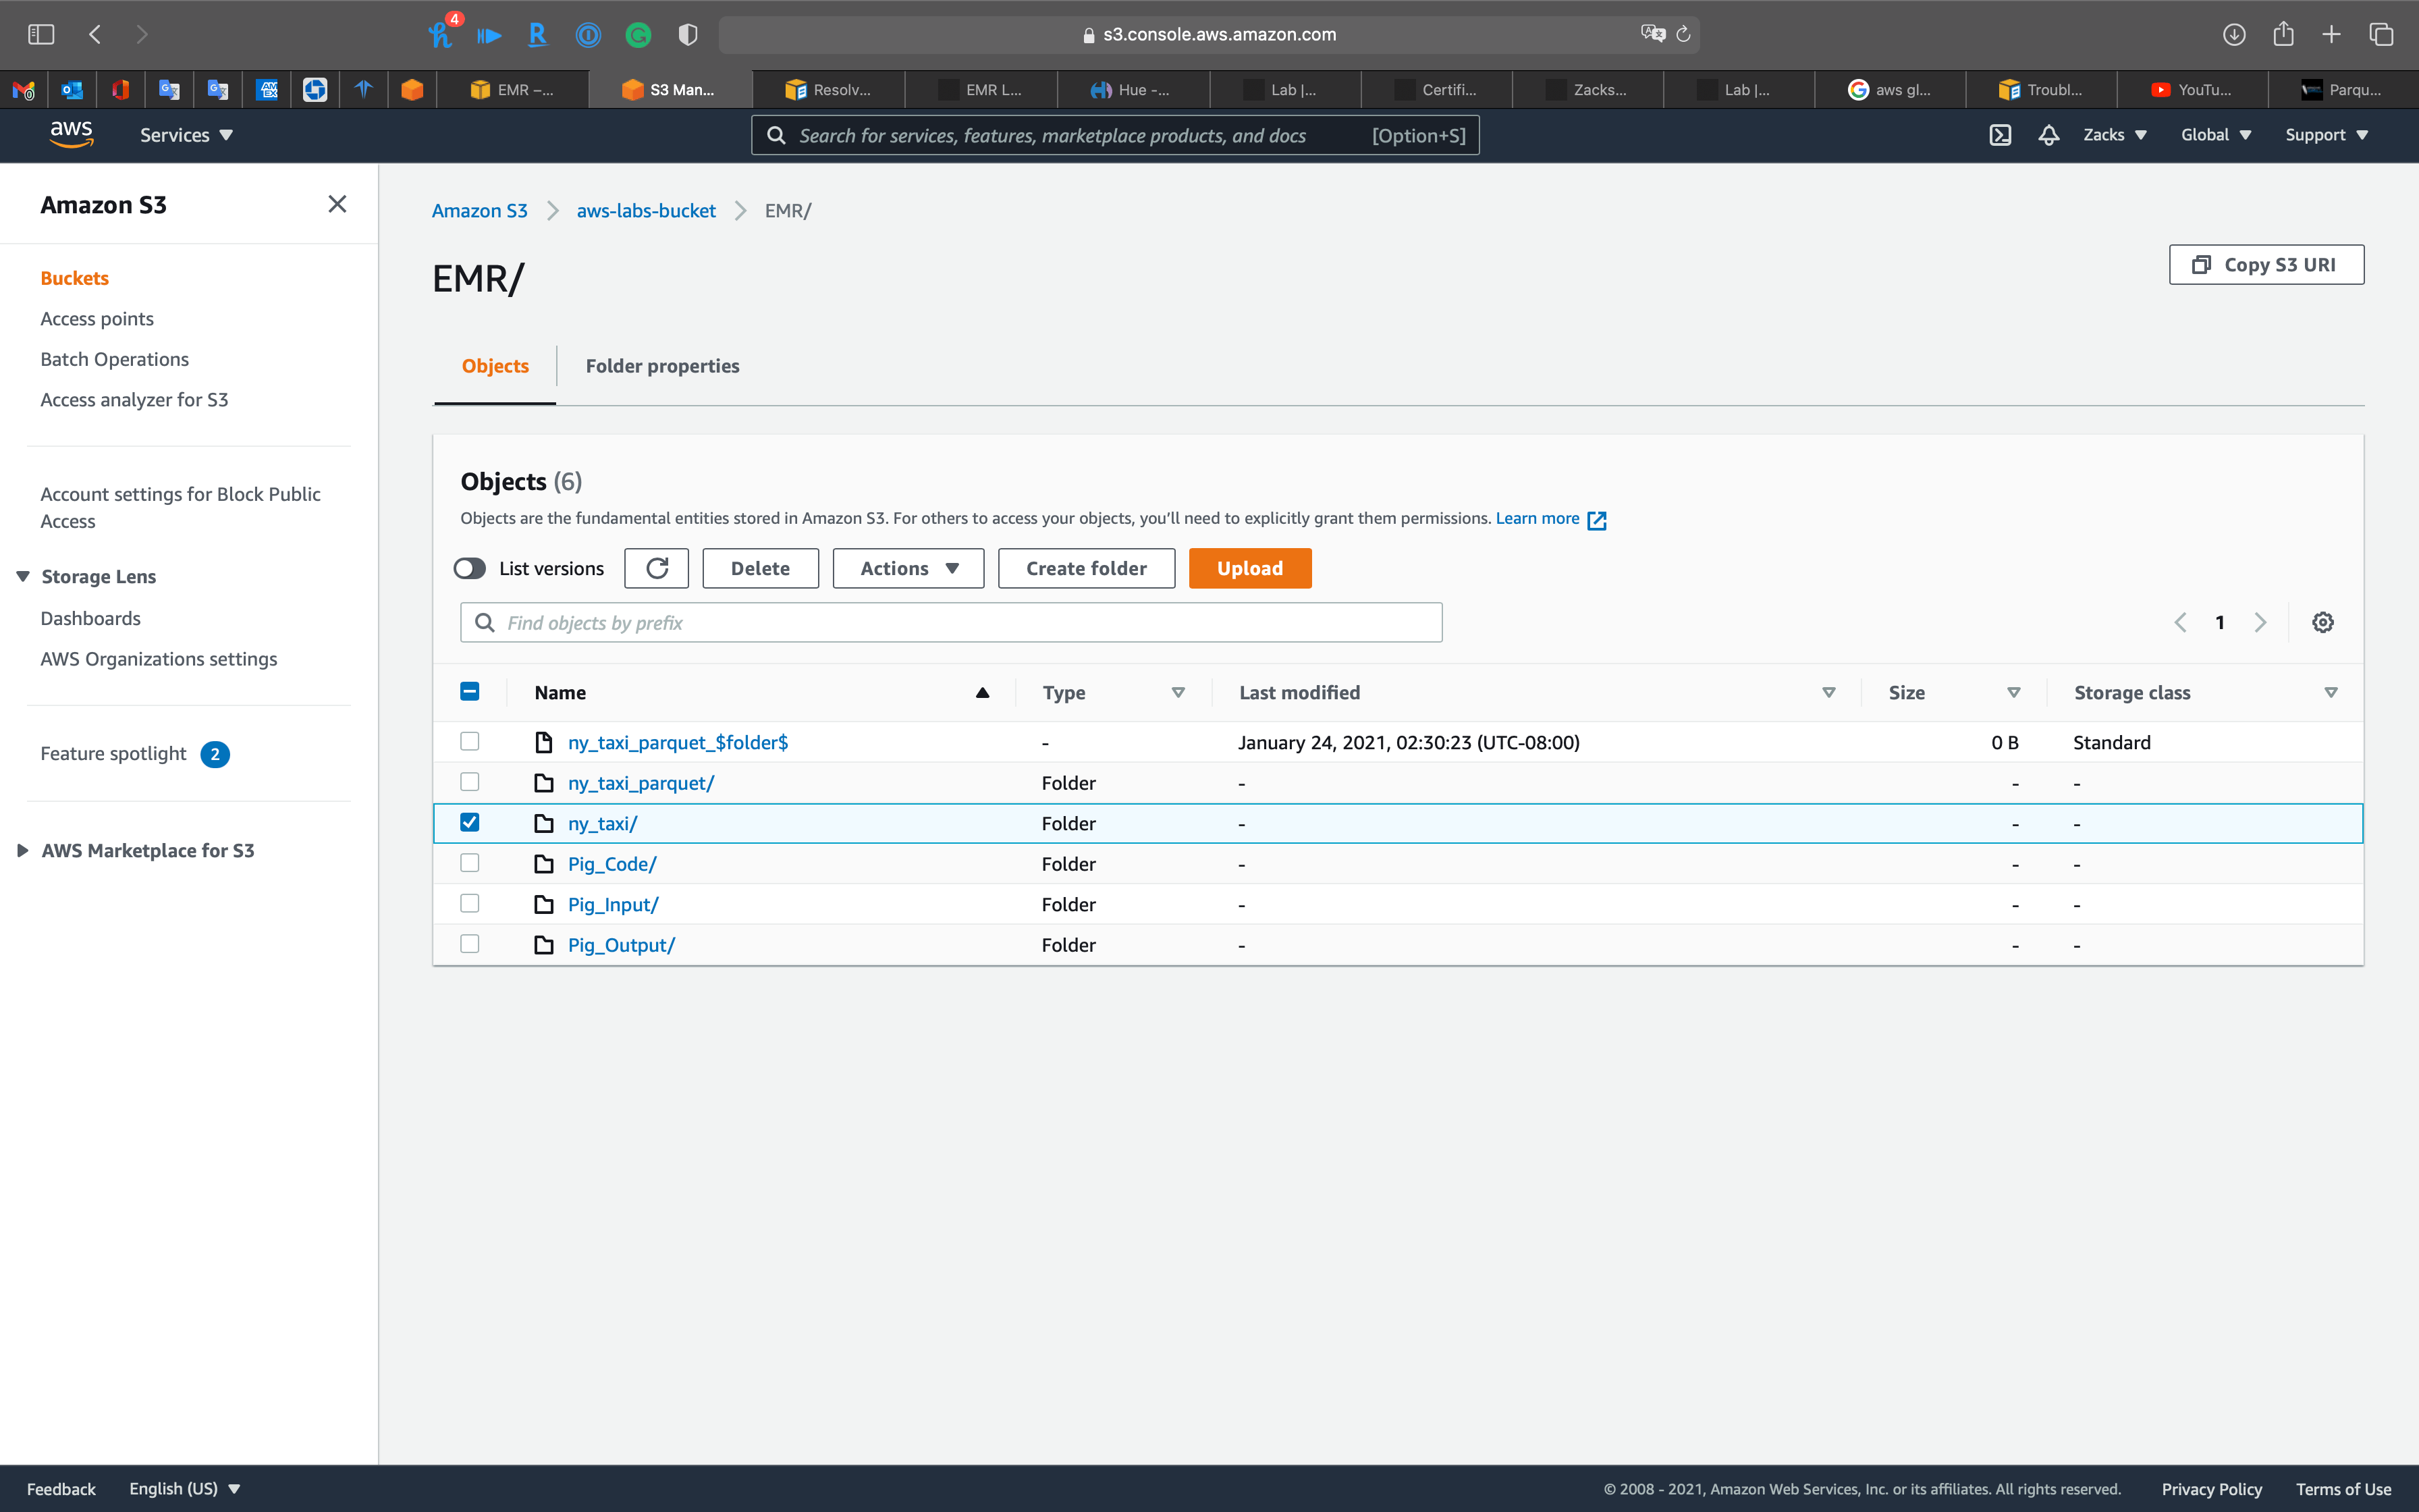
Task: Uncheck the ny_taxi/ row checkbox
Action: 470,822
